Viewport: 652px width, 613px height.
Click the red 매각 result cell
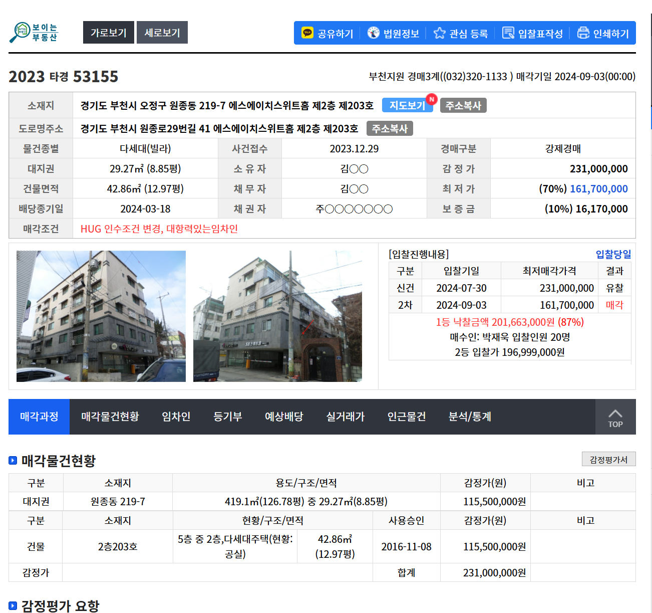(x=614, y=305)
